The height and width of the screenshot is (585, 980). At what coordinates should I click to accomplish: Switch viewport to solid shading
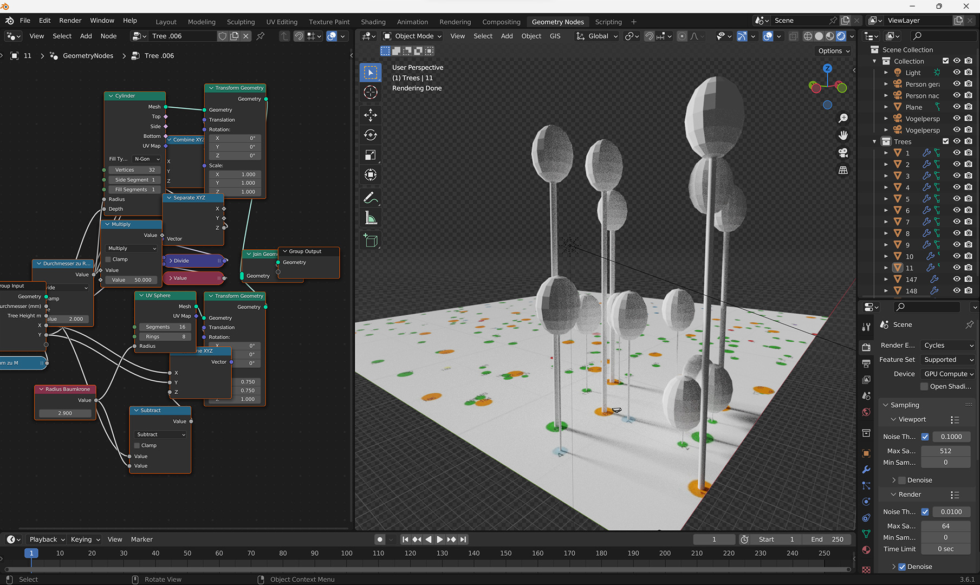click(x=819, y=36)
